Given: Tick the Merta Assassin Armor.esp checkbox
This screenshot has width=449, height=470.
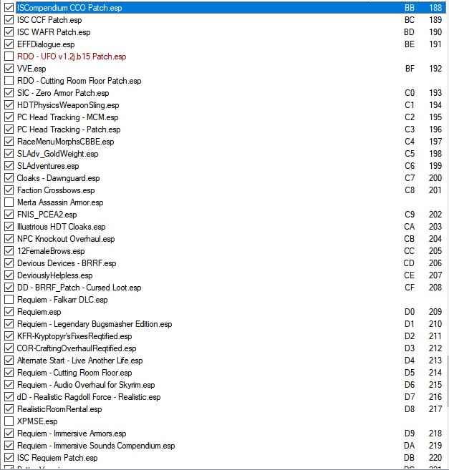Looking at the screenshot, I should pos(9,202).
